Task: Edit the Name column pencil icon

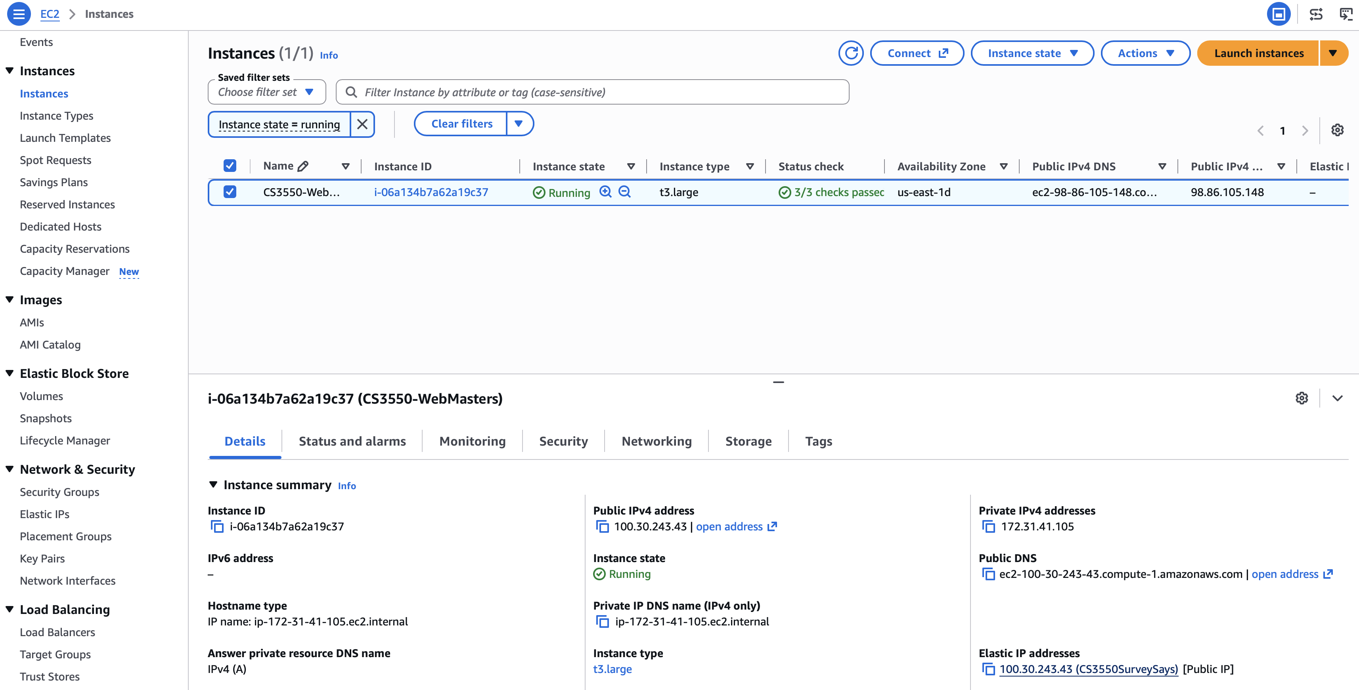Action: tap(303, 167)
